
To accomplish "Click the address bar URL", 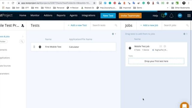I will click(56, 3).
